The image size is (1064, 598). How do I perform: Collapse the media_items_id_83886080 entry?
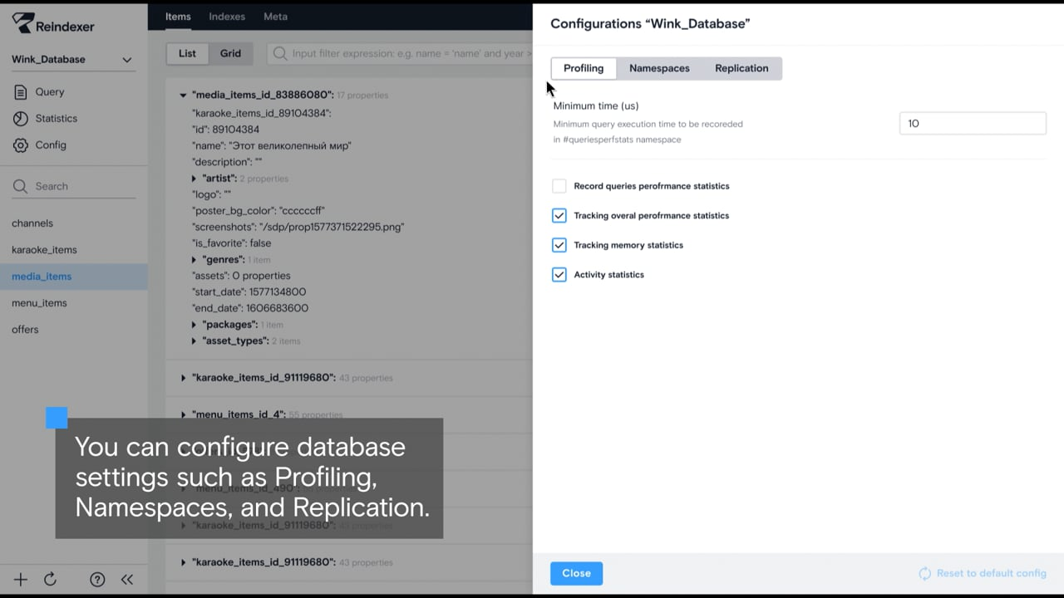(x=184, y=96)
